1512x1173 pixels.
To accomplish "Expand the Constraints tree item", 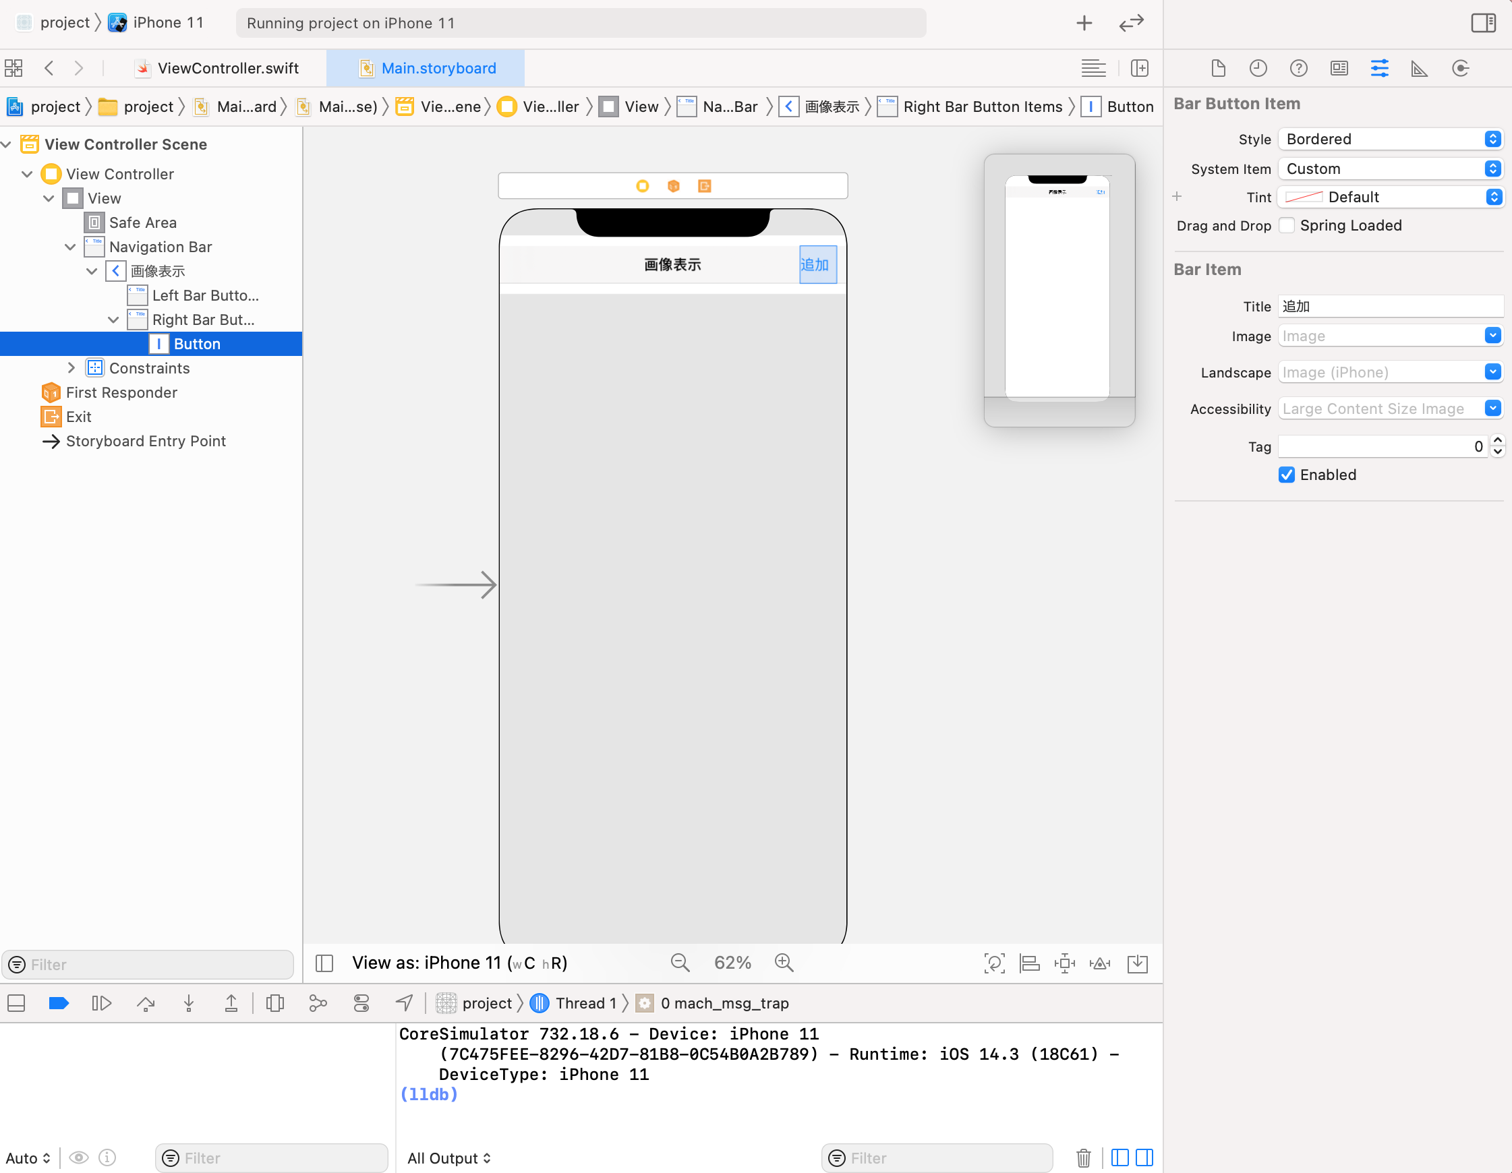I will tap(71, 368).
